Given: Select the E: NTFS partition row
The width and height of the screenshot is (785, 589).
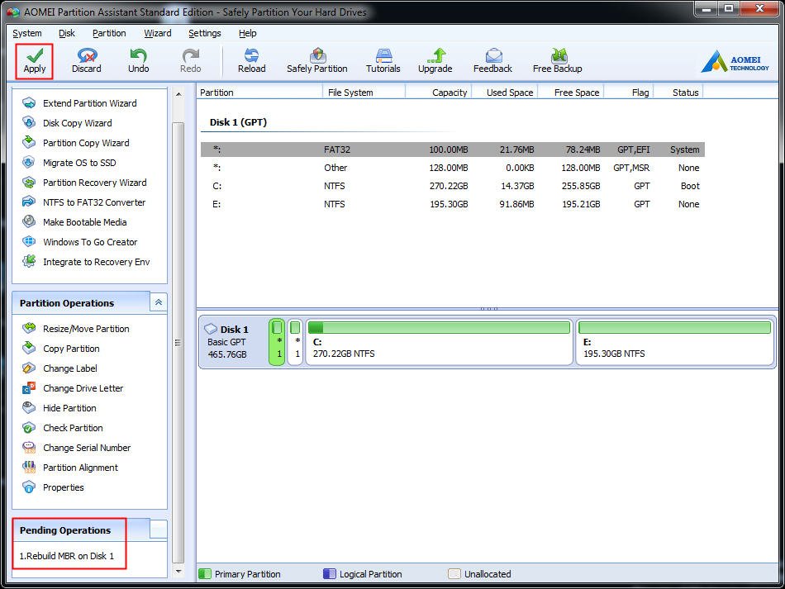Looking at the screenshot, I should coord(453,204).
